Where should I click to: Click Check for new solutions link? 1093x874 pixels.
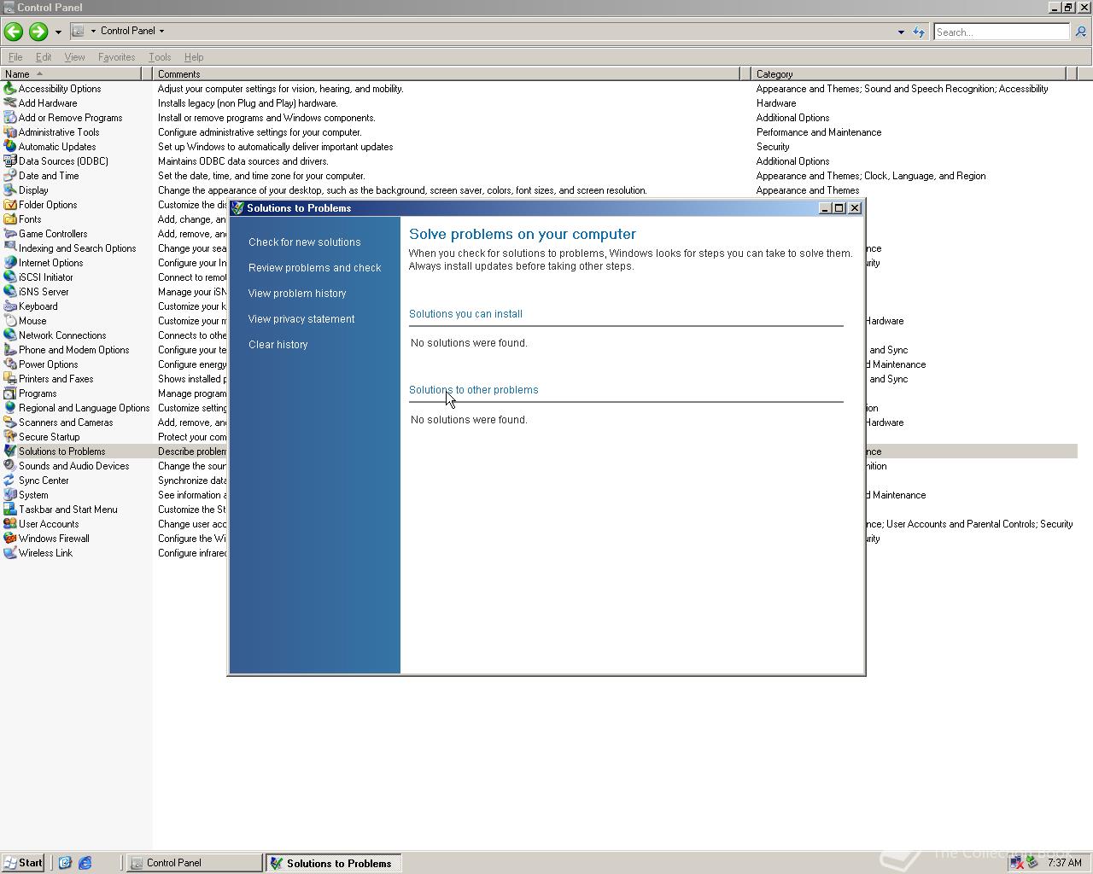point(305,242)
